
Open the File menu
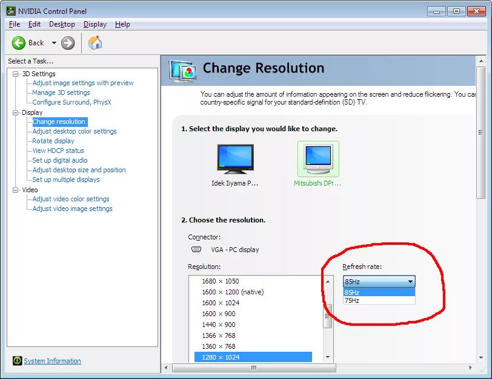(x=15, y=24)
